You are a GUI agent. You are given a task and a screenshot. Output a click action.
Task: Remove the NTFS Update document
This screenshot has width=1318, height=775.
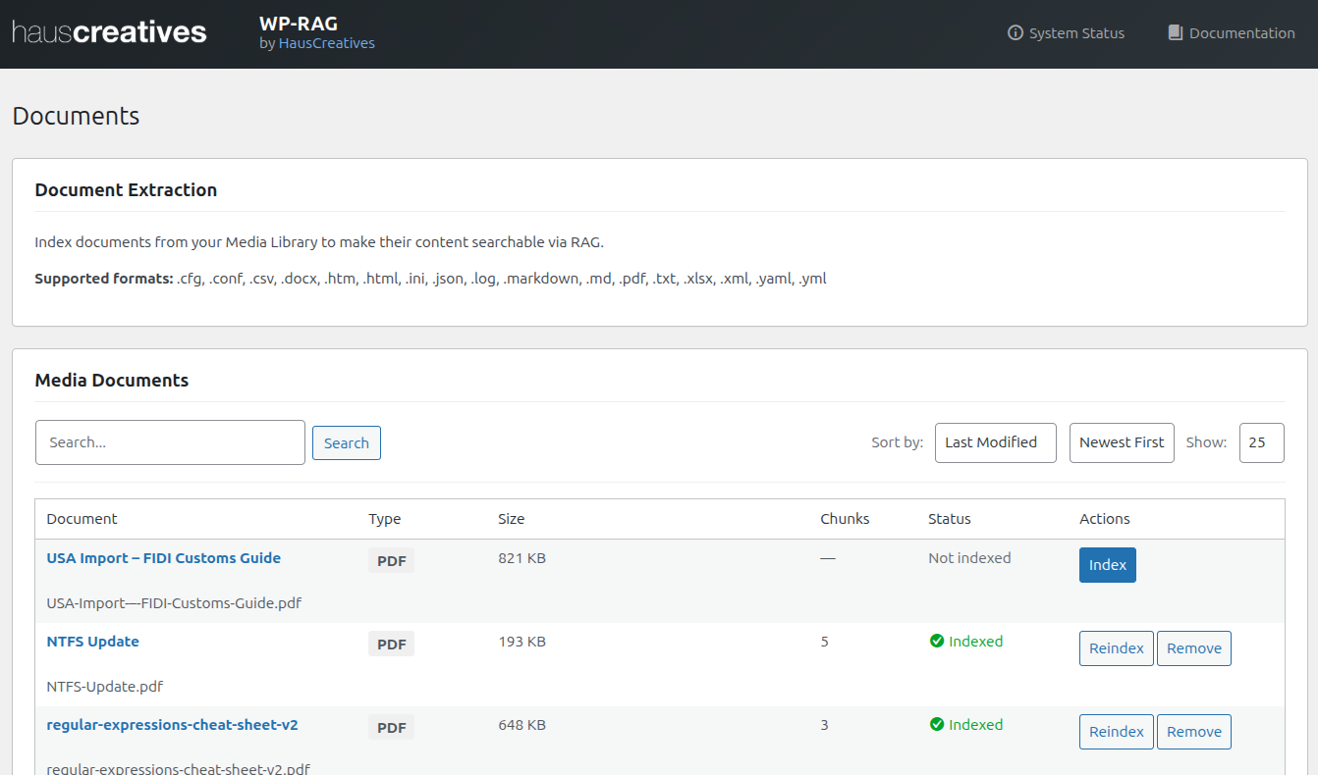(x=1194, y=648)
